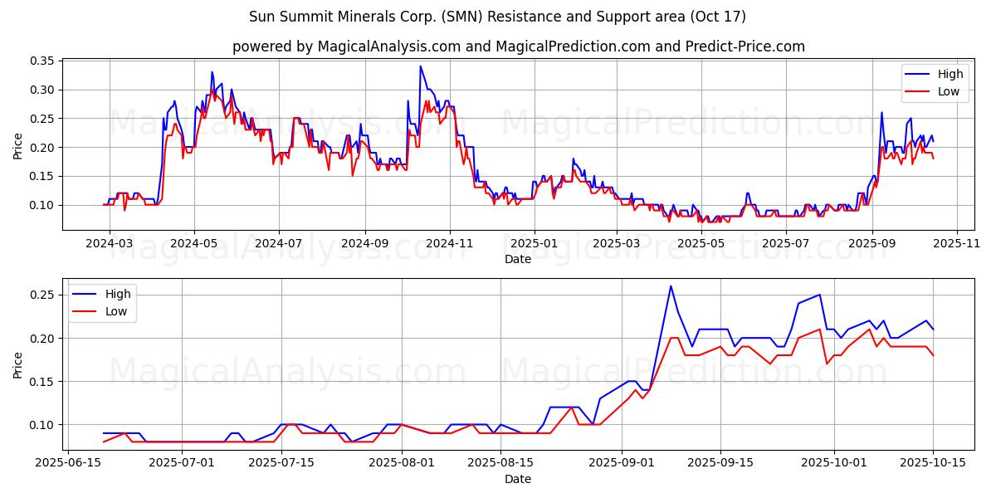This screenshot has height=498, width=996.
Task: Click the blue High swatch in bottom chart legend
Action: click(85, 294)
